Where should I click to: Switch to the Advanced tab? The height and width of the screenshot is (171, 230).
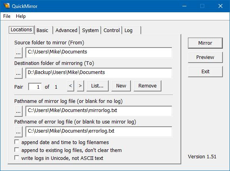point(66,30)
